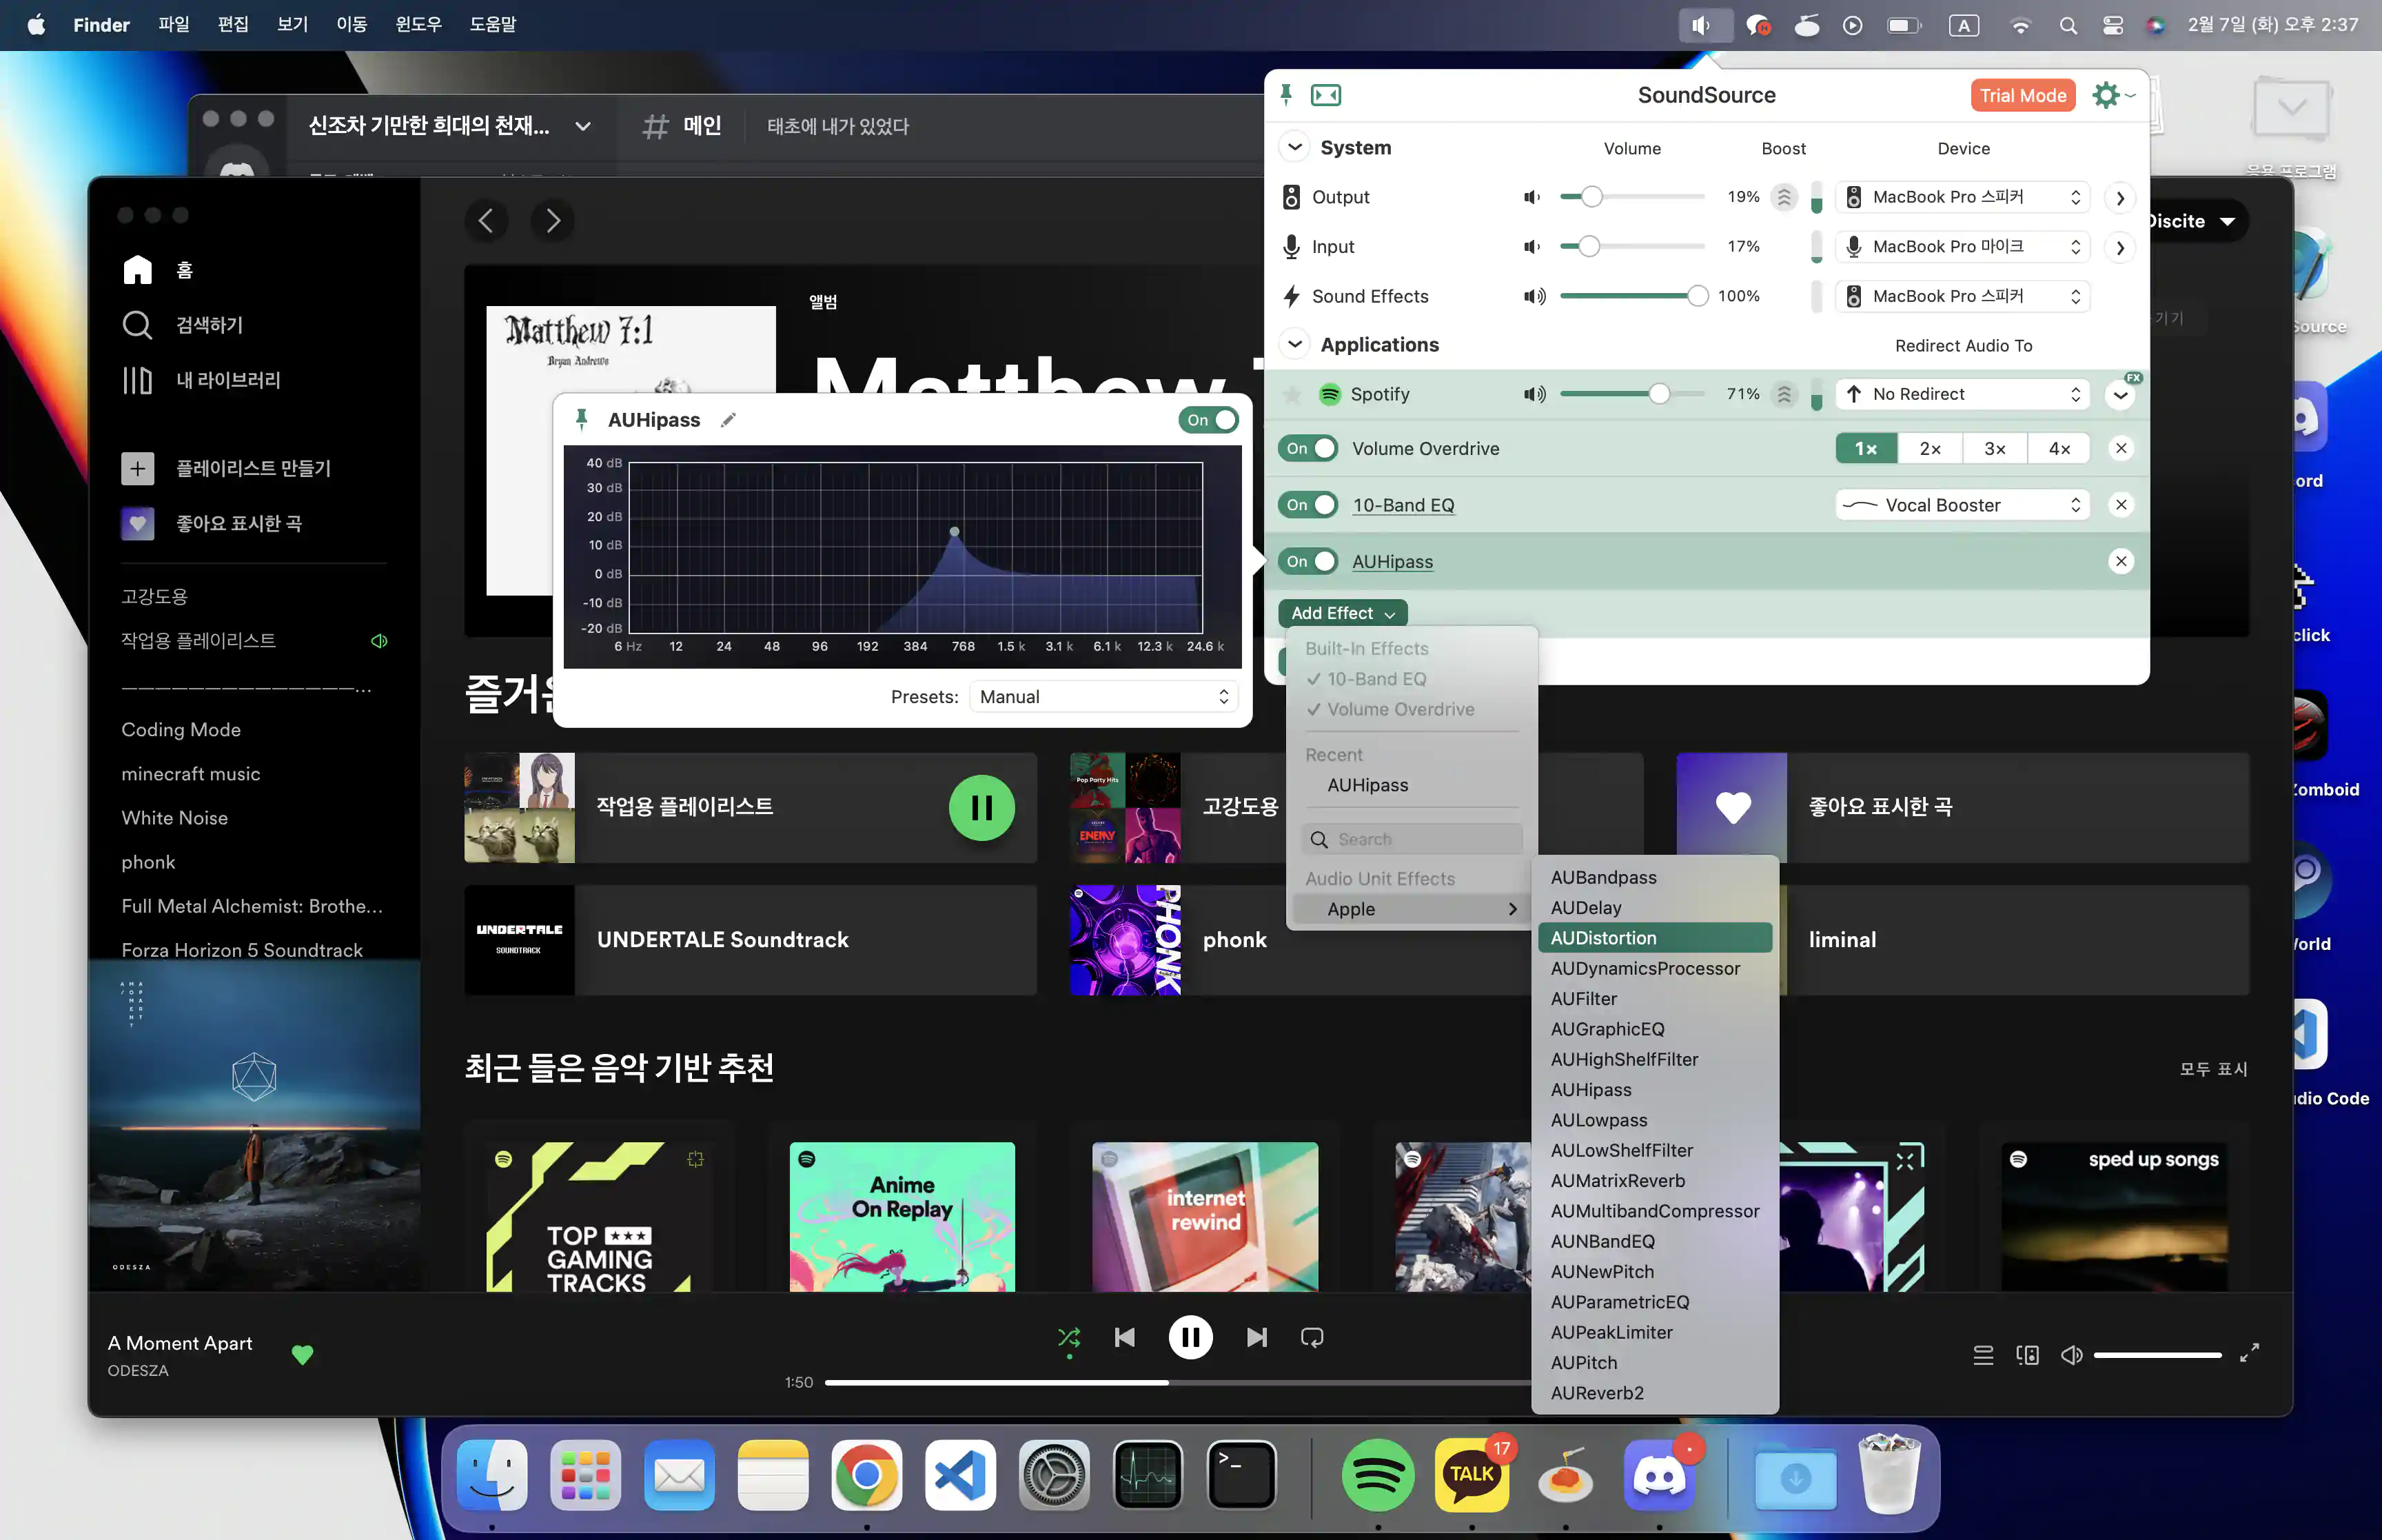Image resolution: width=2382 pixels, height=1540 pixels.
Task: Choose AUParametricEQ in Apple submenu
Action: pos(1619,1302)
